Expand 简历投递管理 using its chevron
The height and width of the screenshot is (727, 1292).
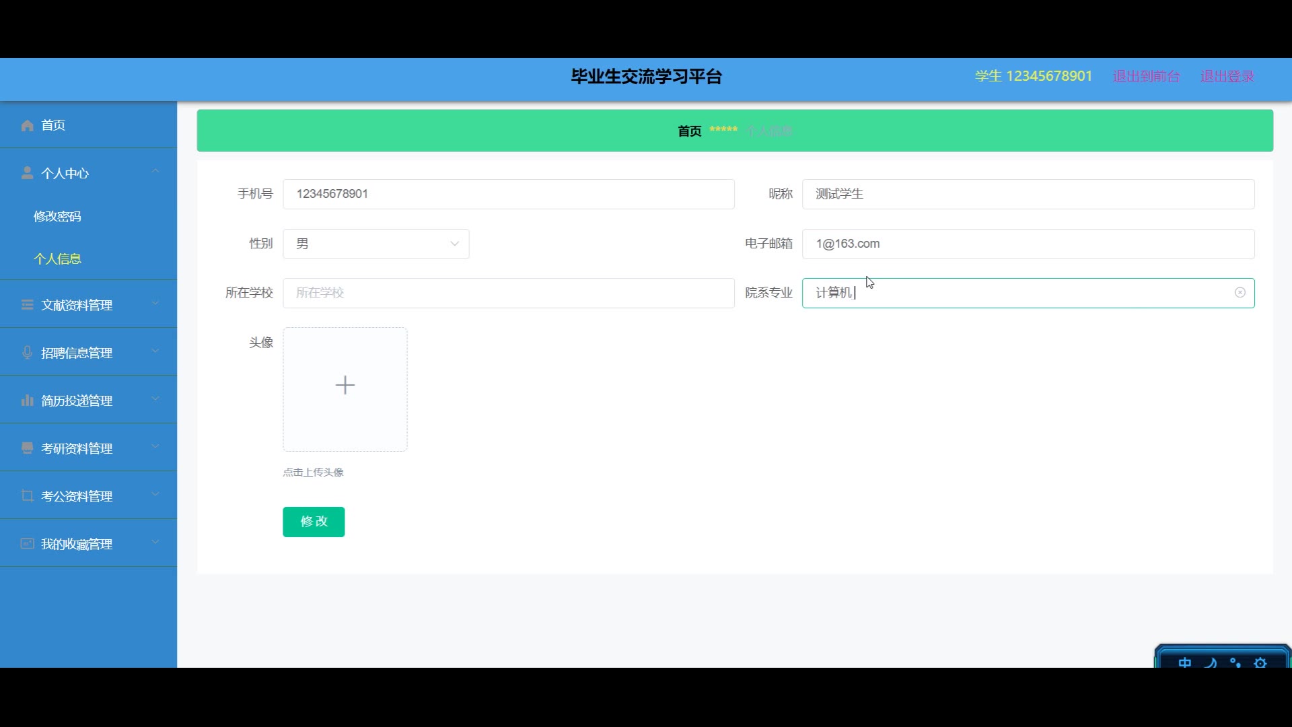[x=155, y=399]
